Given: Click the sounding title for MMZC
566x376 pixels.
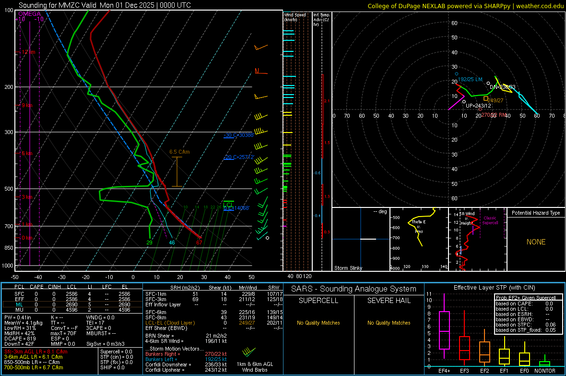Looking at the screenshot, I should [x=105, y=5].
